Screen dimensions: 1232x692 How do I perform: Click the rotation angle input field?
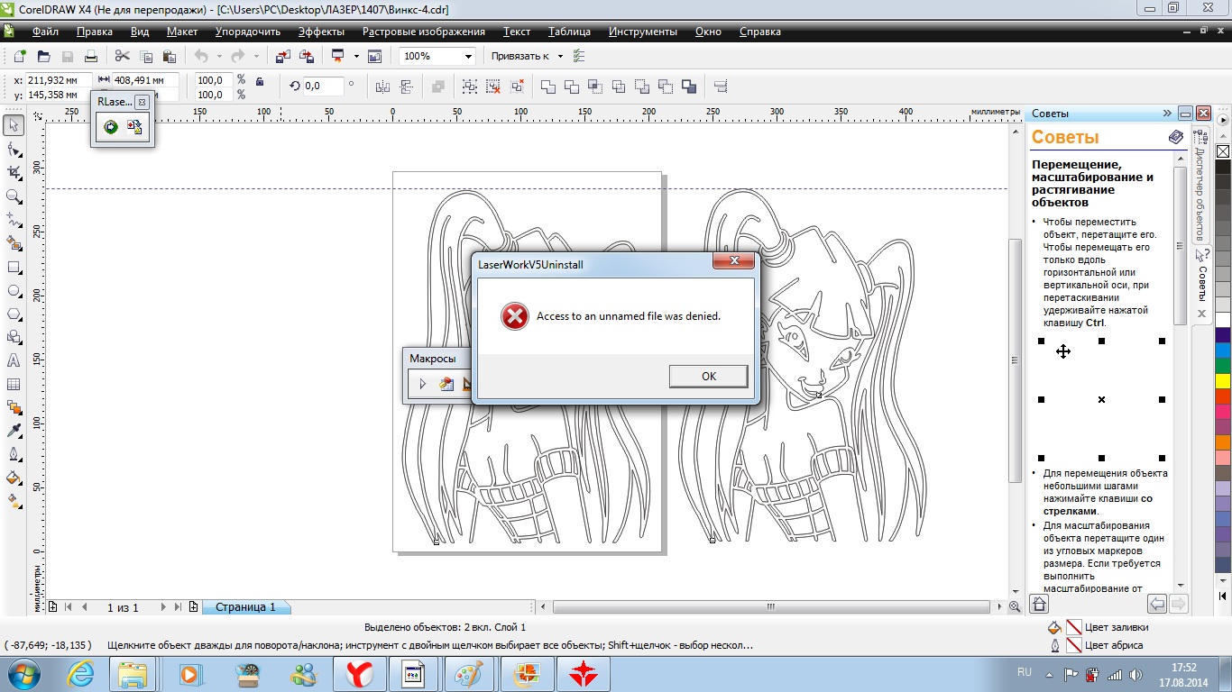pos(323,86)
